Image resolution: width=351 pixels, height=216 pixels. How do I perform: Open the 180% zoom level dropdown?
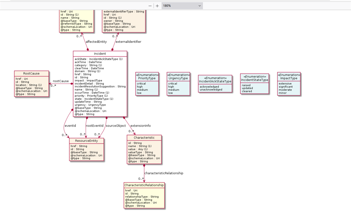click(x=182, y=6)
